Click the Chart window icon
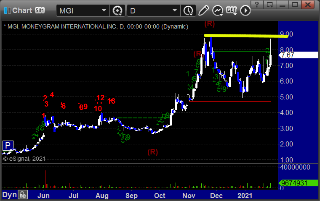This screenshot has width=320, height=201. click(7, 10)
